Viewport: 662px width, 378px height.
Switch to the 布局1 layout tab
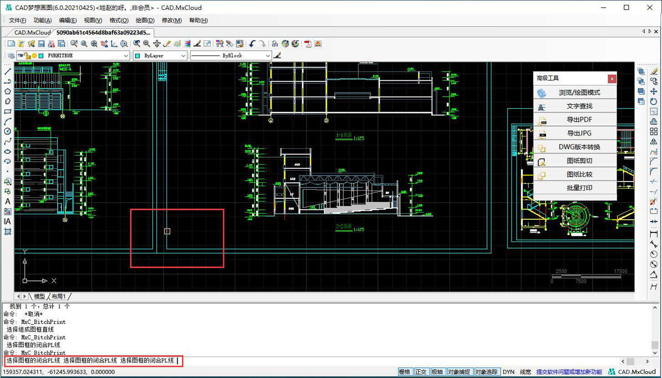click(x=58, y=296)
